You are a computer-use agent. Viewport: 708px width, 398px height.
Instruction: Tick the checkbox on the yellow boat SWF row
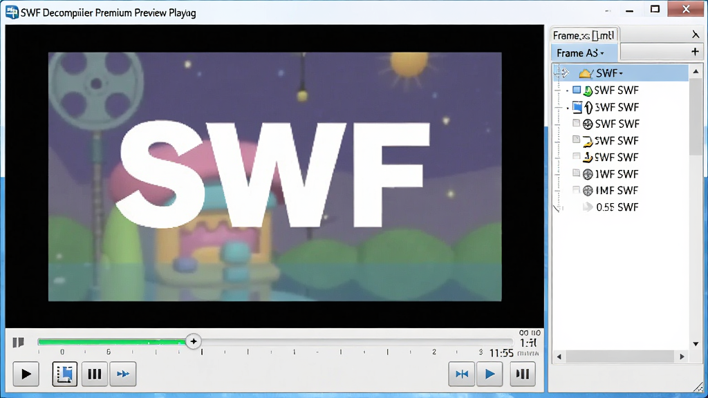(576, 156)
